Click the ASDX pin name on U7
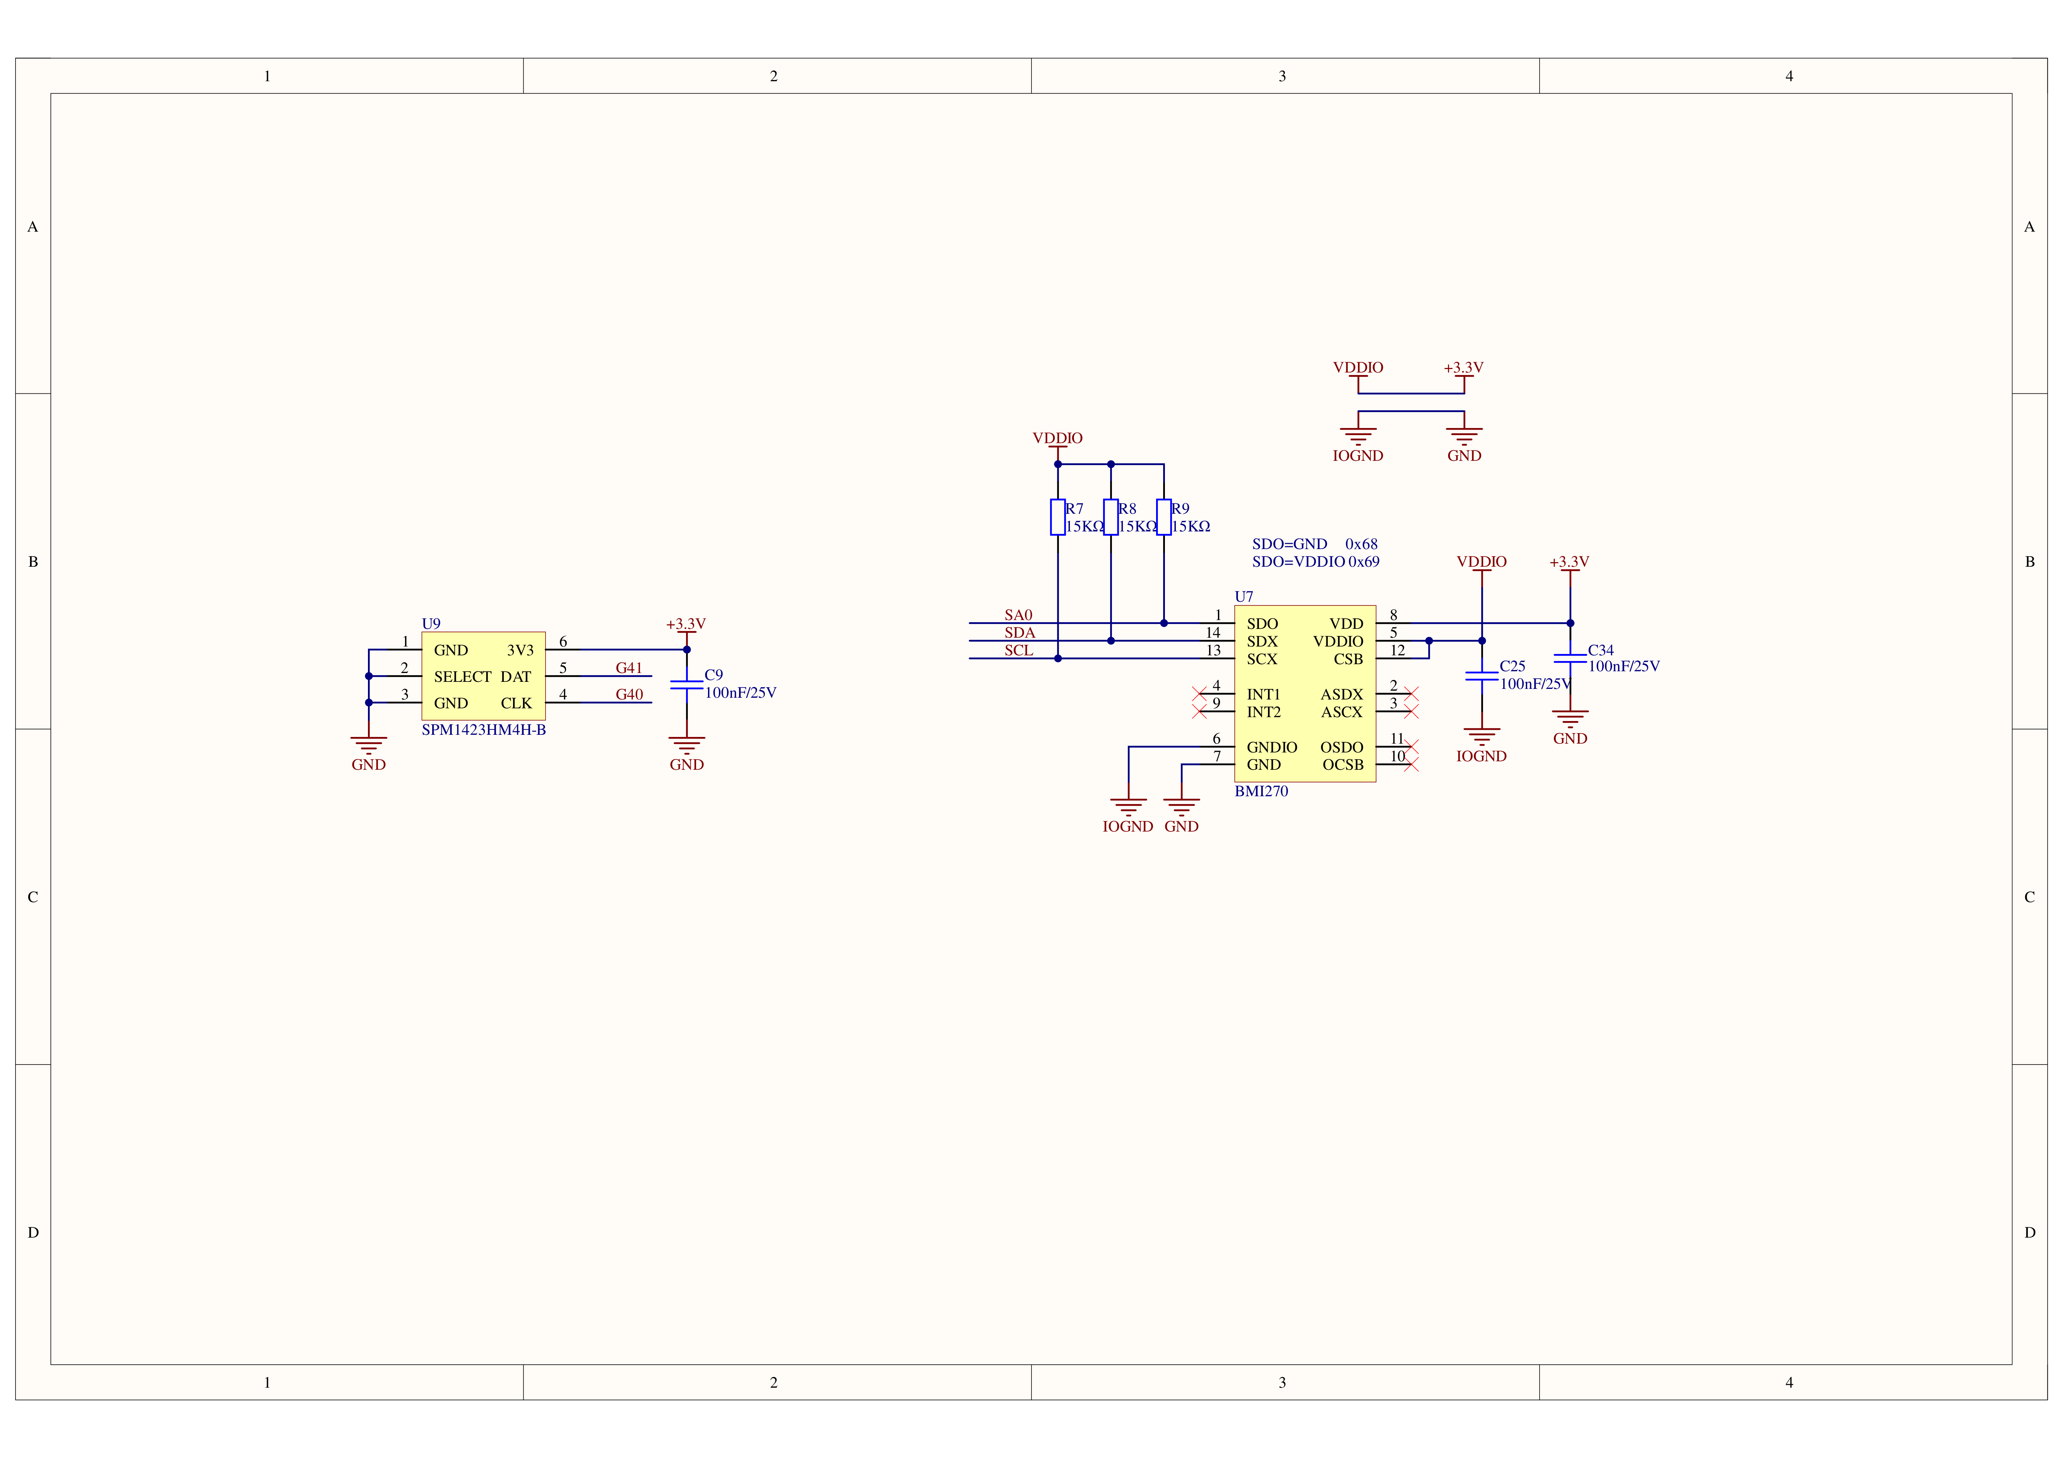Viewport: 2065px width, 1459px height. tap(1342, 695)
